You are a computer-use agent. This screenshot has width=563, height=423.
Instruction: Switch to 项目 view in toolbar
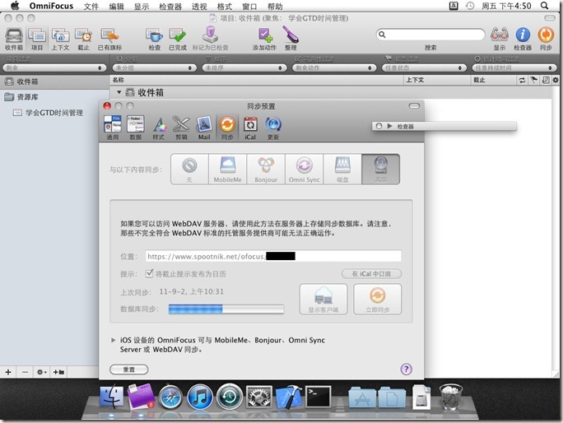[x=36, y=39]
